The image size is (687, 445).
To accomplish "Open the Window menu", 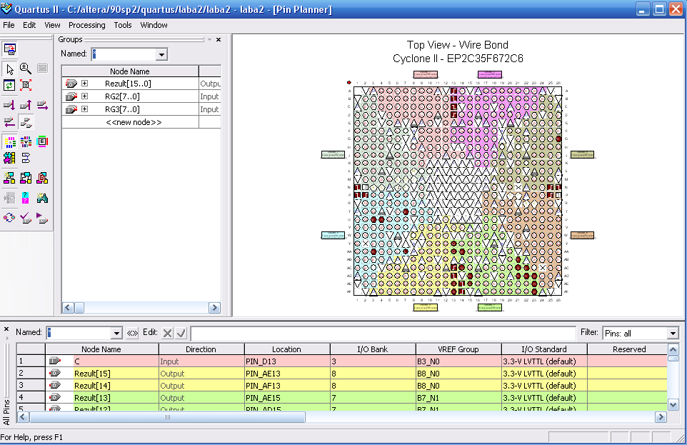I will click(x=154, y=25).
